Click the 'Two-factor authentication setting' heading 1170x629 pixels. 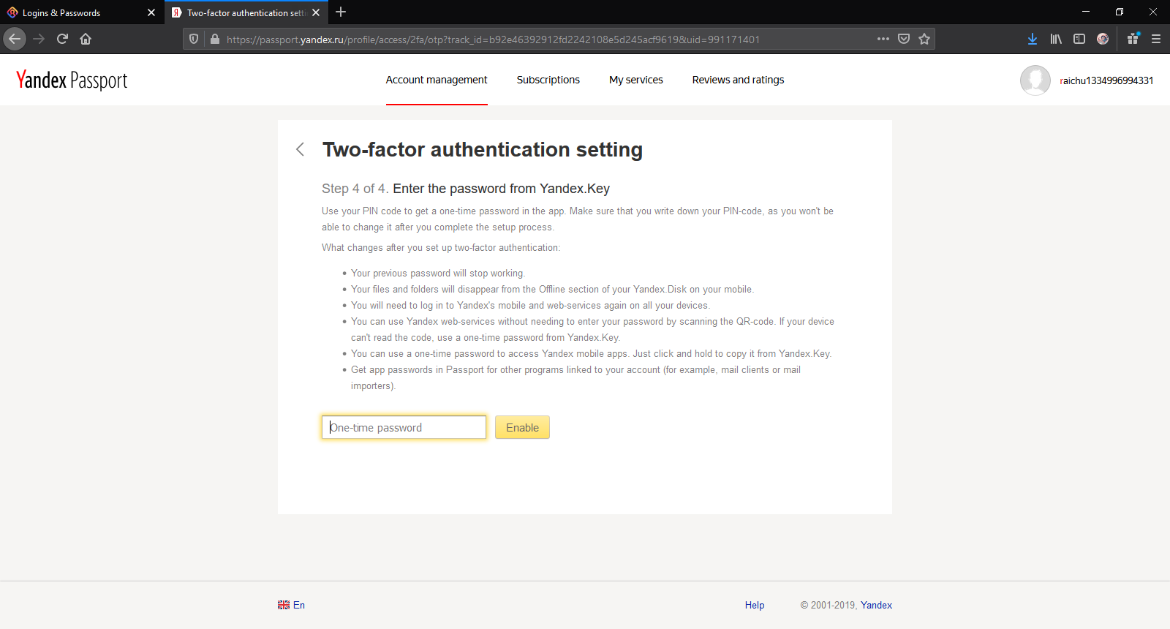(483, 149)
